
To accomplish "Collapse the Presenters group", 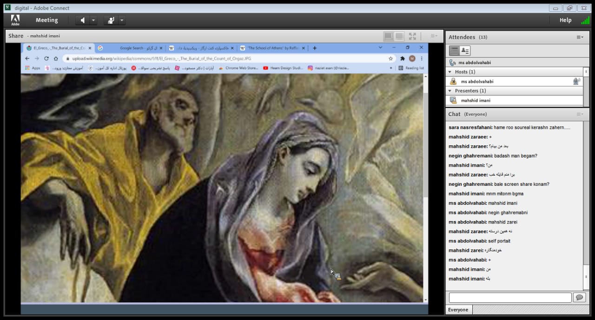I will (450, 91).
